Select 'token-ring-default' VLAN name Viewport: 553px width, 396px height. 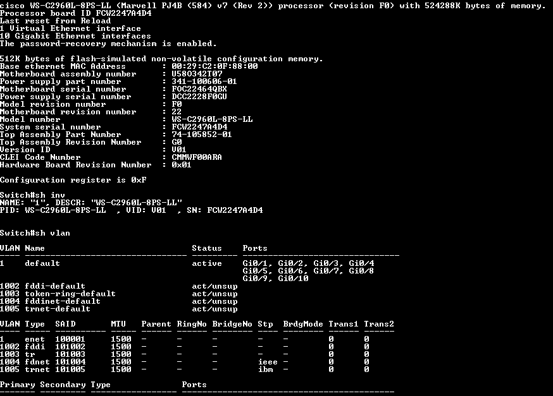(70, 294)
